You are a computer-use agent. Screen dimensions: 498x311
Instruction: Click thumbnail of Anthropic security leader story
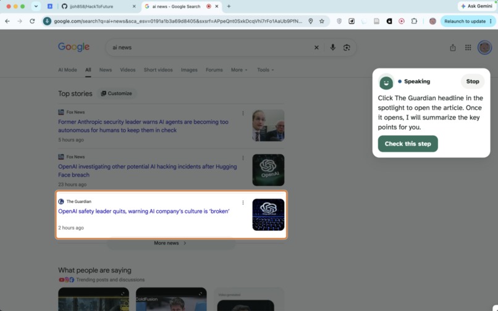coord(268,125)
